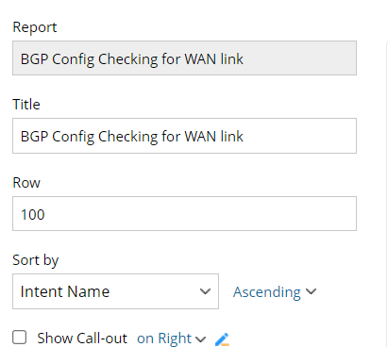Click the Report field label
Viewport: 388px width, 347px height.
tap(35, 27)
